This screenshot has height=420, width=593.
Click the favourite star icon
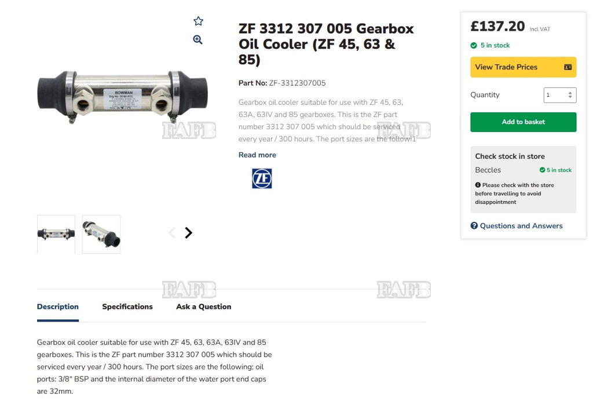[198, 21]
